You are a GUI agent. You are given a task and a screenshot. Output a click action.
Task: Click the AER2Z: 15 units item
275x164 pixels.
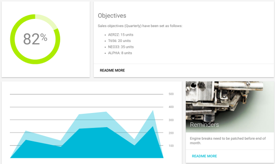point(121,35)
